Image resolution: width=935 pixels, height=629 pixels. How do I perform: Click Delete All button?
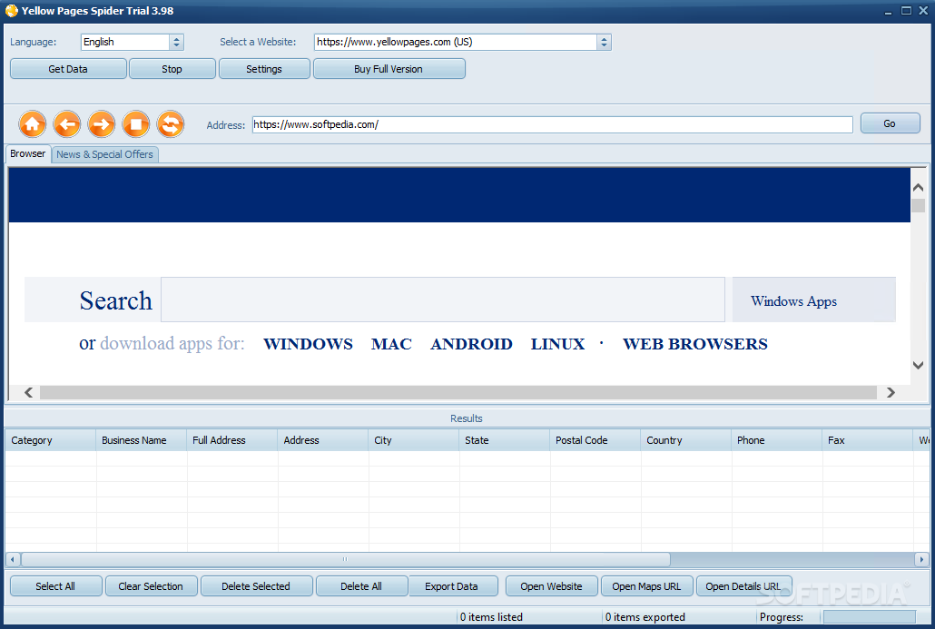361,586
